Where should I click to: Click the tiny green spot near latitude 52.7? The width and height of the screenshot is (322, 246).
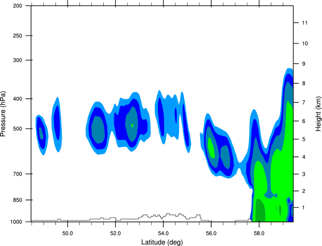(132, 125)
